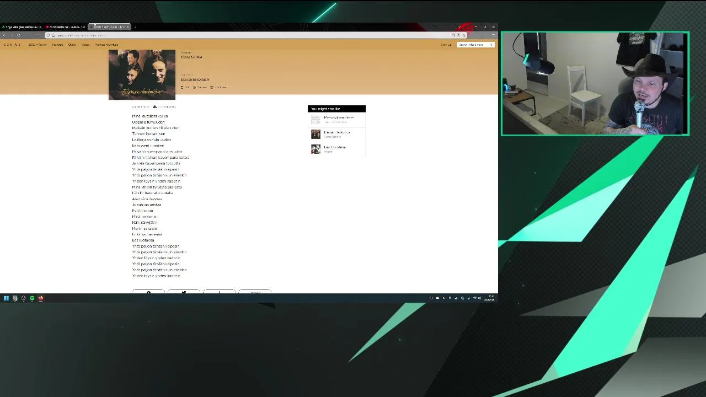Select the active third browser tab

(x=109, y=26)
